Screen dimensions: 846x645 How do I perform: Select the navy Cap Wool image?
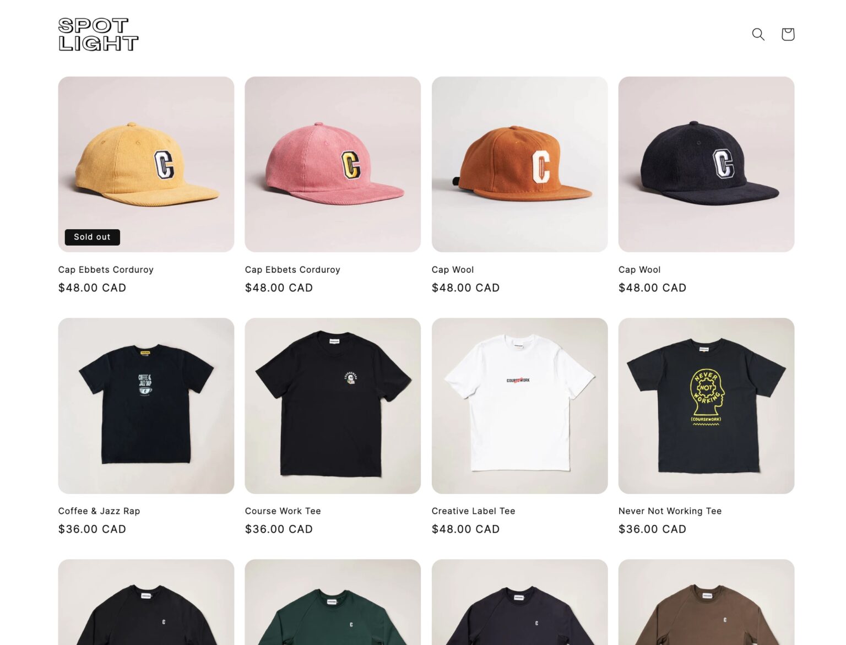(706, 164)
